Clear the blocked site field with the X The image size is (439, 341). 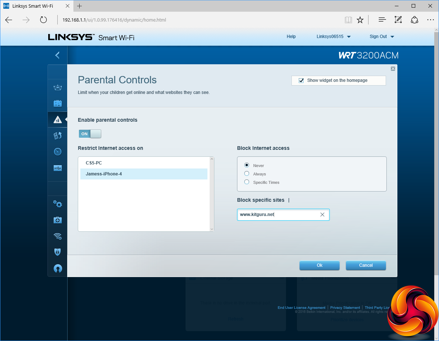click(322, 215)
